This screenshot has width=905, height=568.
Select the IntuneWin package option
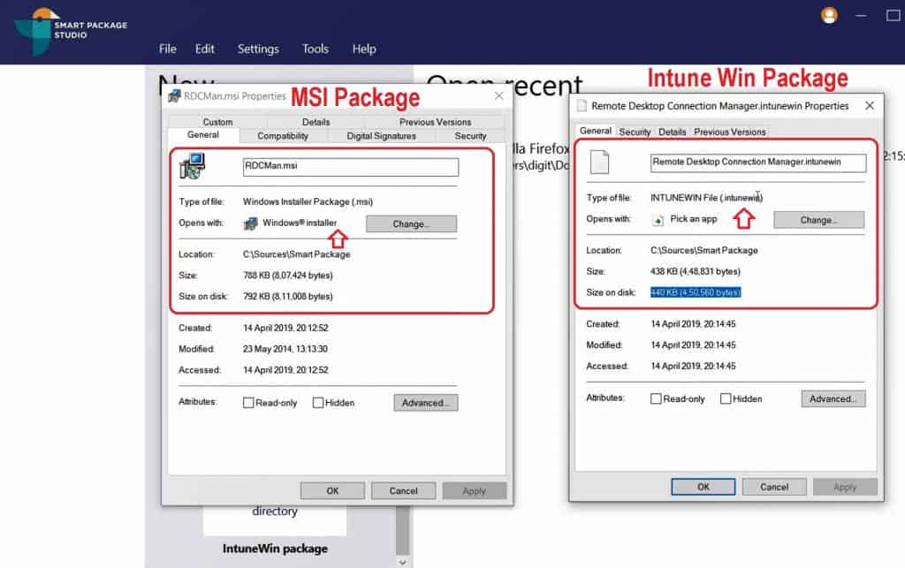(x=275, y=549)
